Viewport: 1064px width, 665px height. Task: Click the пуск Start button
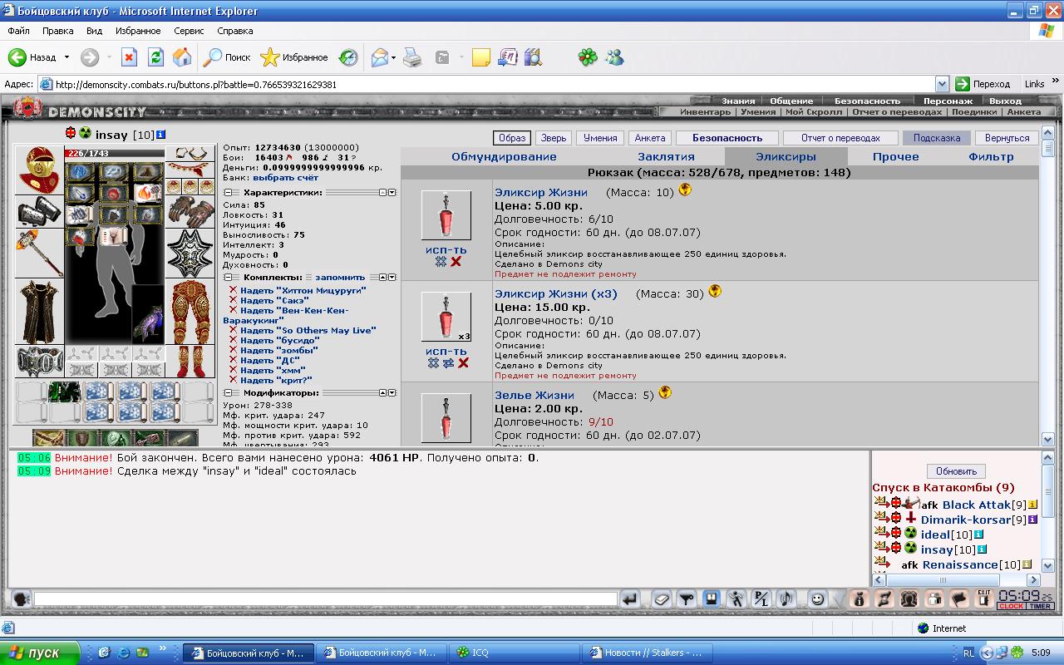[x=40, y=653]
